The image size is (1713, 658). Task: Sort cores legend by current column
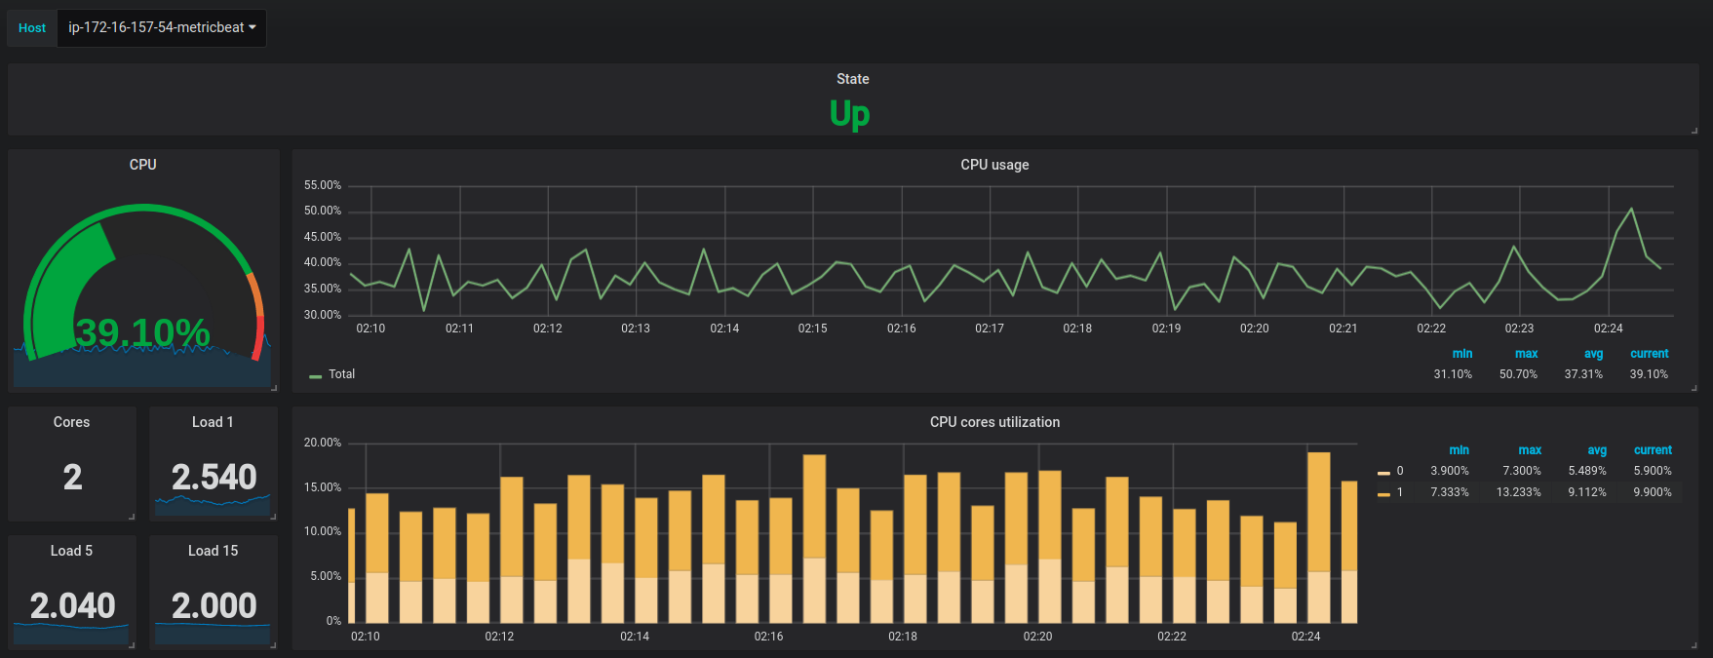click(1653, 450)
